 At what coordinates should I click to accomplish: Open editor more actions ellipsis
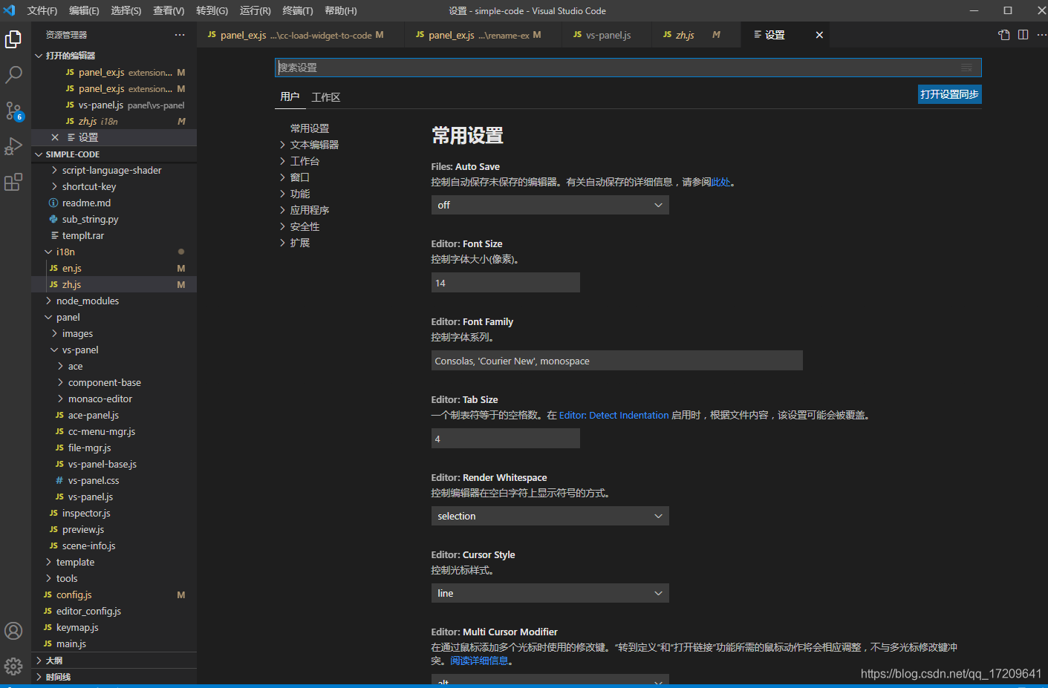1041,35
